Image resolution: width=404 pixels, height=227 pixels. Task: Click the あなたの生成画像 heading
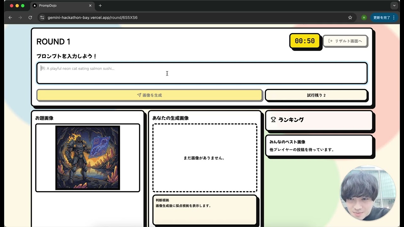click(x=170, y=118)
